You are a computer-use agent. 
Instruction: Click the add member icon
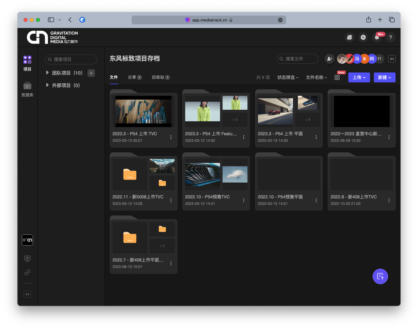(330, 59)
